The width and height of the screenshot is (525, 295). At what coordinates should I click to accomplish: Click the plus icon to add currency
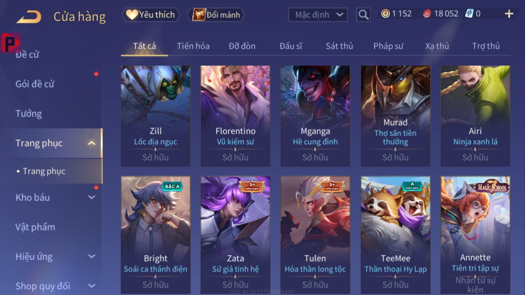(509, 14)
